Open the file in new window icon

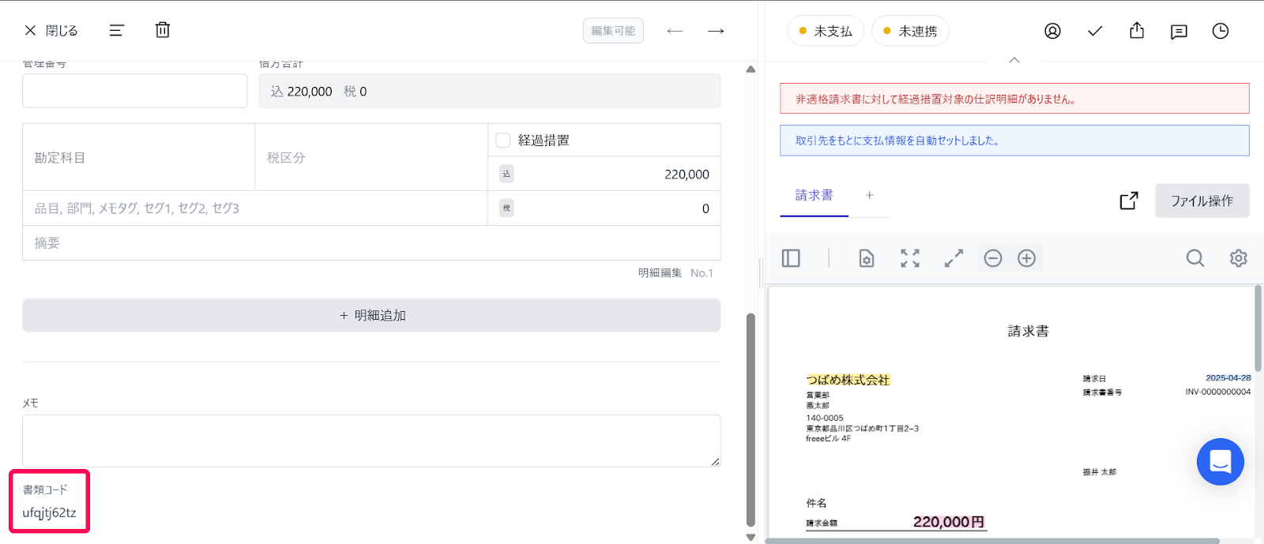point(1129,201)
